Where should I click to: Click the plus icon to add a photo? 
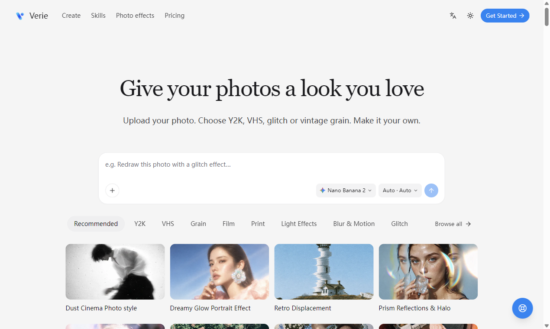(112, 190)
